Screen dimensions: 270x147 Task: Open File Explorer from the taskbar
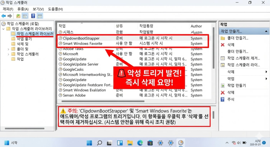130,143
